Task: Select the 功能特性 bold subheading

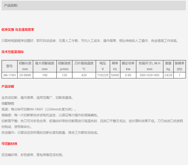Action: pos(8,103)
